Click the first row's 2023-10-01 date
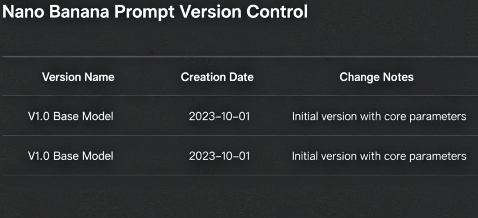Image resolution: width=478 pixels, height=218 pixels. tap(219, 116)
